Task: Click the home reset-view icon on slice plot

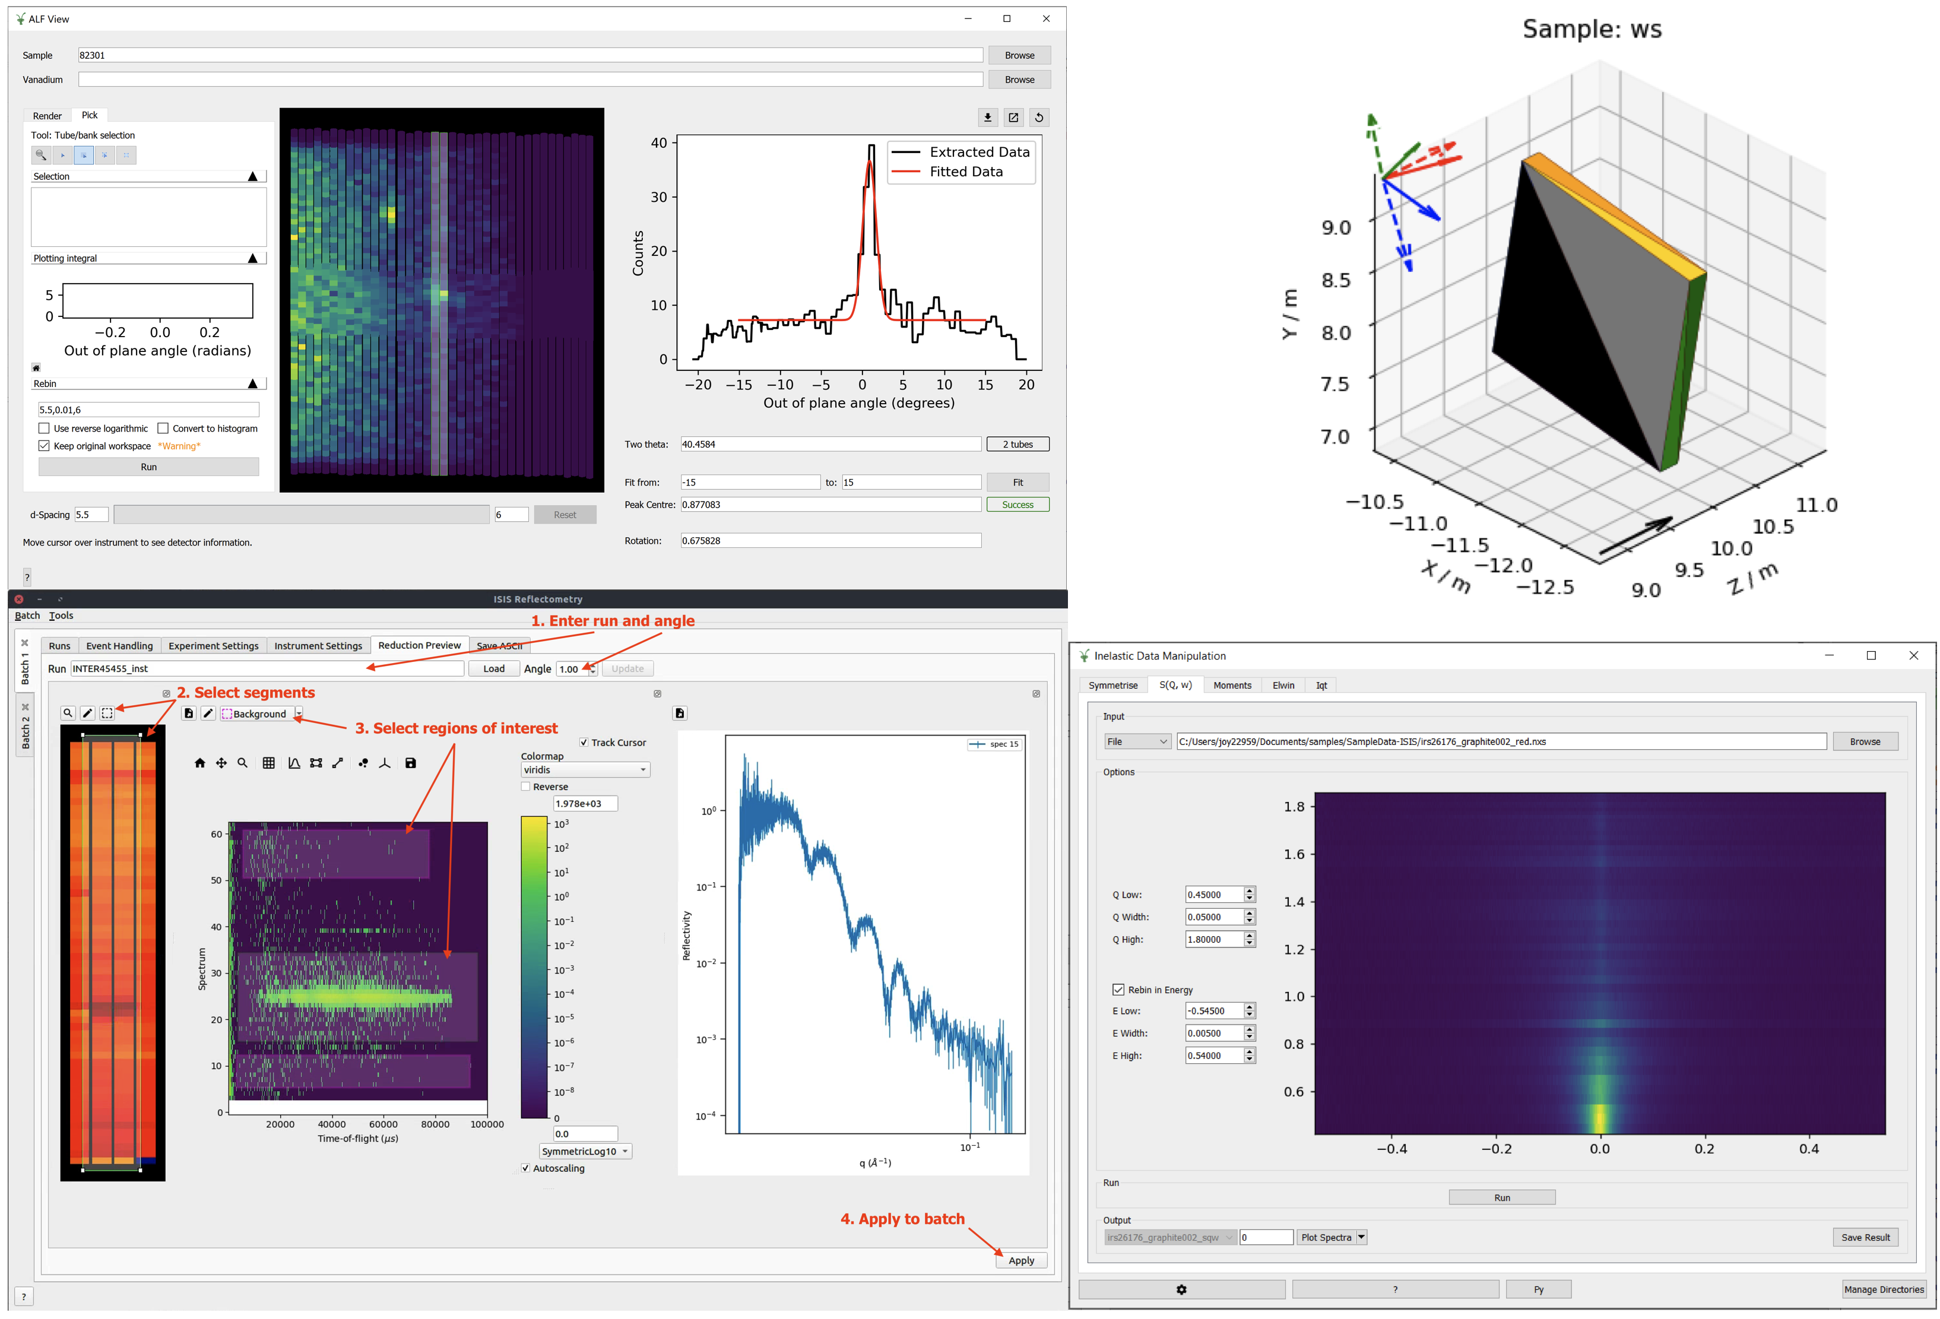Action: tap(199, 763)
